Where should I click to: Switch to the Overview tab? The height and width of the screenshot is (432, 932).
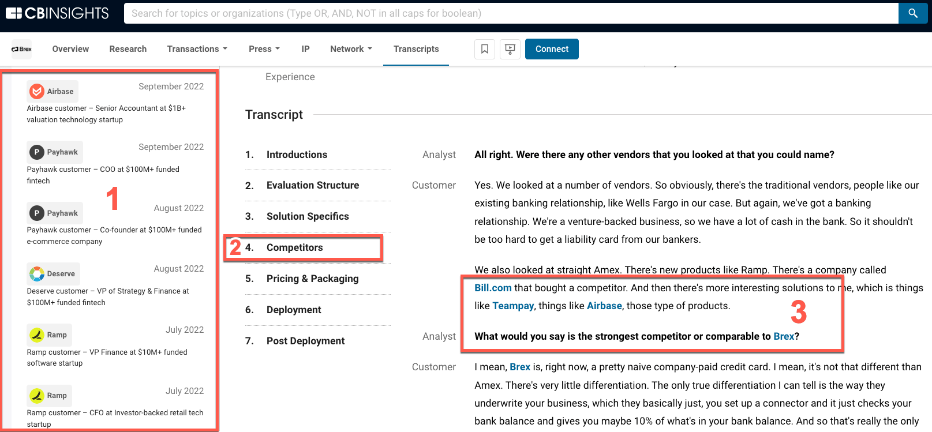click(x=70, y=49)
